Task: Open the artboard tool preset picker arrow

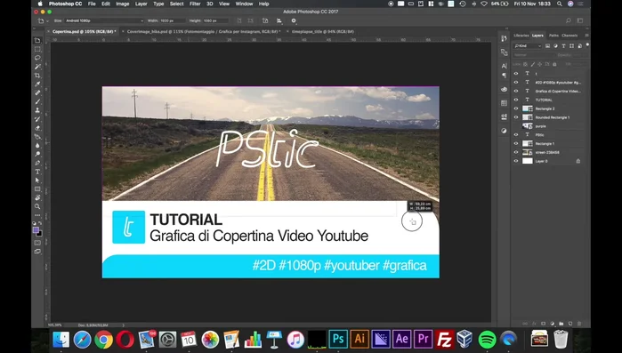Action: (x=47, y=21)
